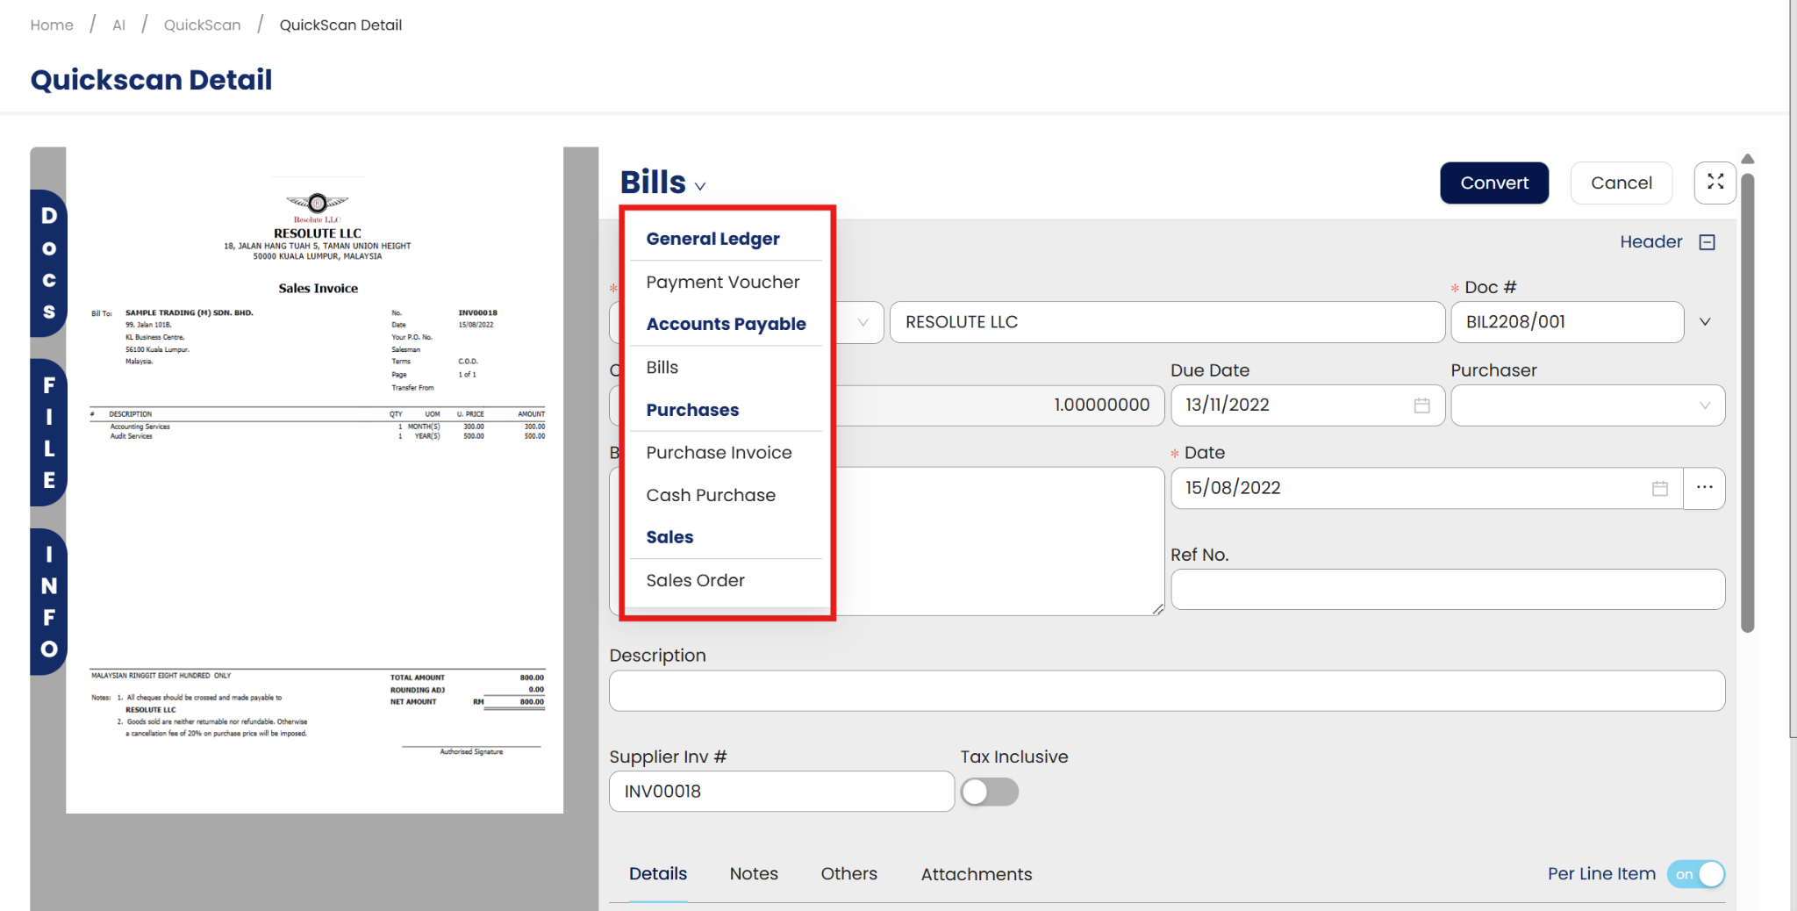The height and width of the screenshot is (911, 1797).
Task: Click the Accounts Payable group heading
Action: click(x=726, y=324)
